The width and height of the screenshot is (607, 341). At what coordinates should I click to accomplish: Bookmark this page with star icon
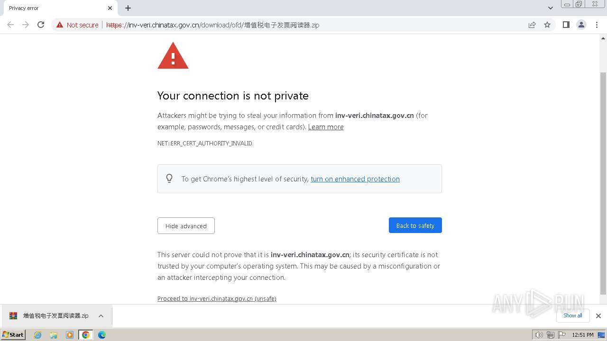click(x=547, y=25)
